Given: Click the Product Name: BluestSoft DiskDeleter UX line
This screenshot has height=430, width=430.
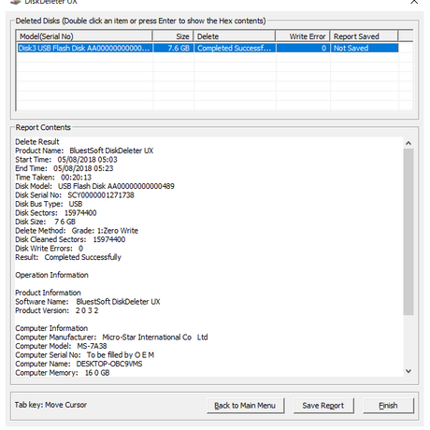Looking at the screenshot, I should click(x=84, y=150).
